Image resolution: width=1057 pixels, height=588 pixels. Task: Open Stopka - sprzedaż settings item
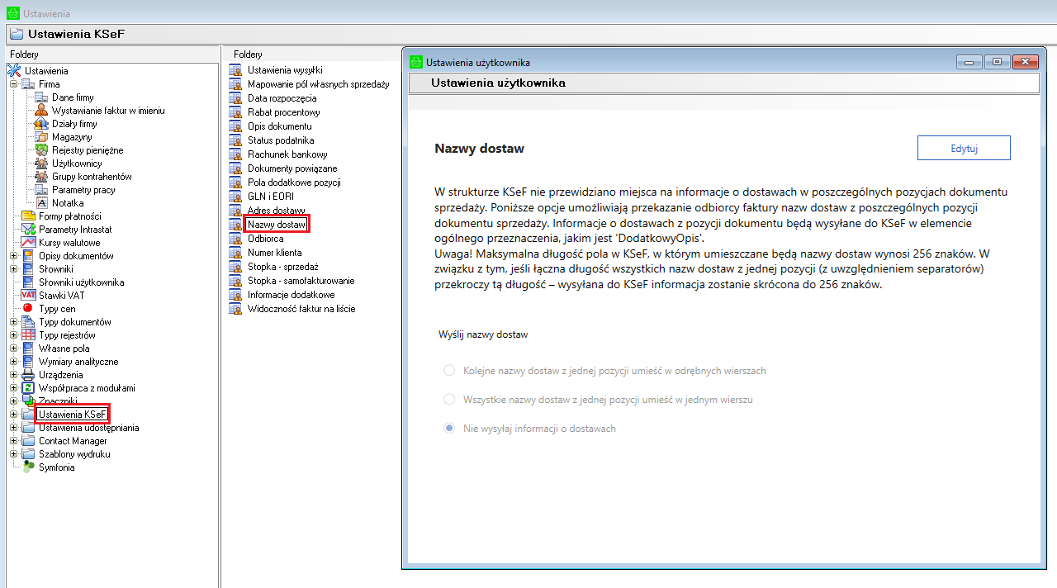coord(282,267)
